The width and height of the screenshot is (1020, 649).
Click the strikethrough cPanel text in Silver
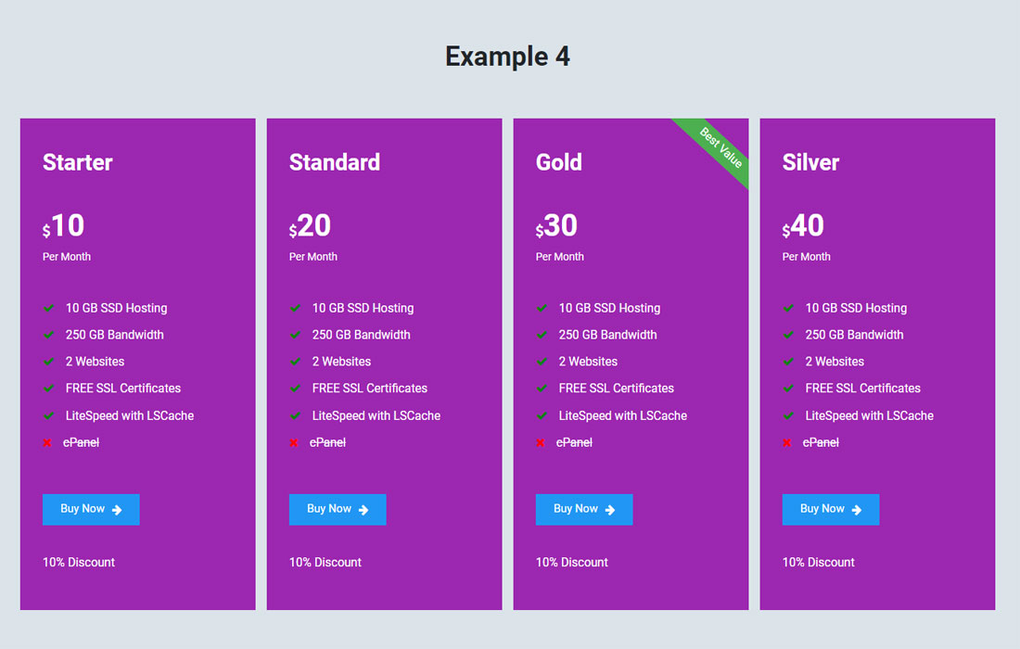click(821, 443)
